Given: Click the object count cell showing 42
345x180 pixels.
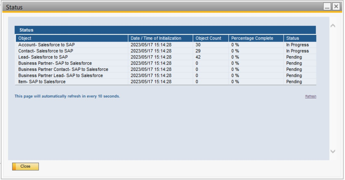Looking at the screenshot, I should (198, 57).
